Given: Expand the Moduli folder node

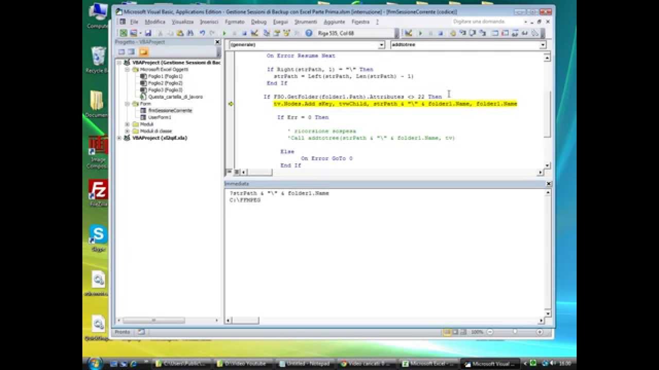Looking at the screenshot, I should coord(127,124).
